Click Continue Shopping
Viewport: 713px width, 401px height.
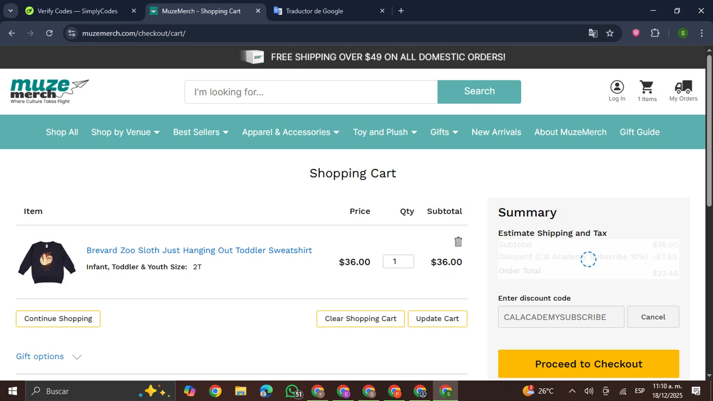pyautogui.click(x=58, y=319)
